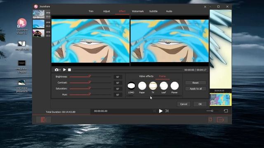Switch to Video effects sub-tab
The image size is (264, 148).
tap(146, 76)
